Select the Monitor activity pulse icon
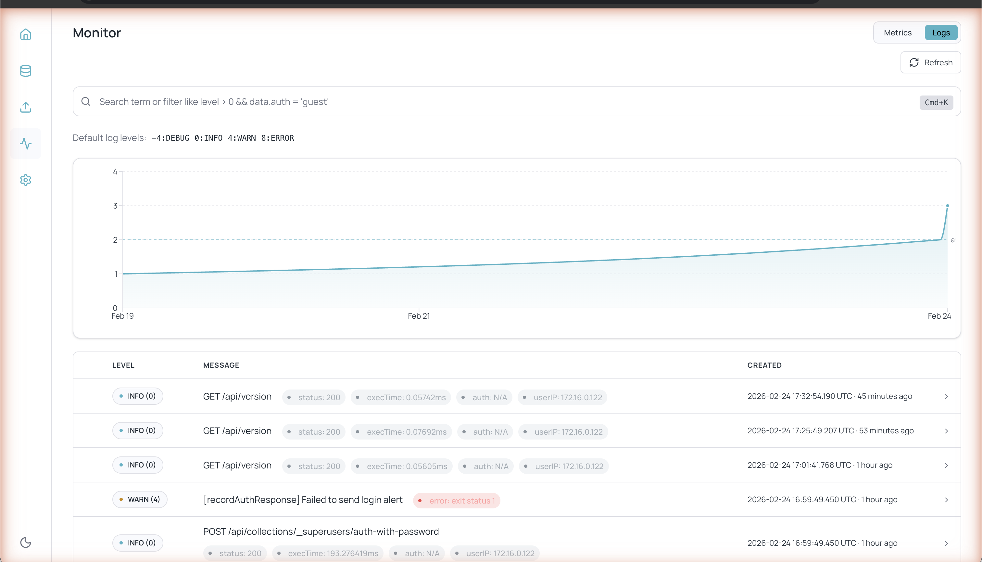Image resolution: width=982 pixels, height=562 pixels. (x=25, y=144)
